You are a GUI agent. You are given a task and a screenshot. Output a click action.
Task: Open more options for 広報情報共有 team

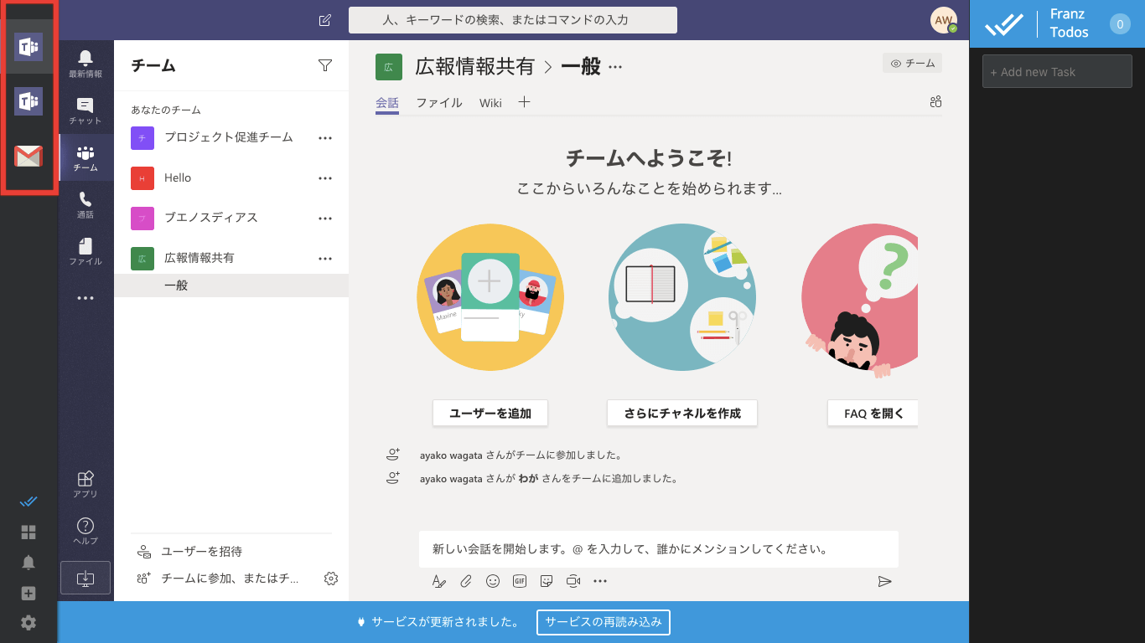tap(325, 259)
